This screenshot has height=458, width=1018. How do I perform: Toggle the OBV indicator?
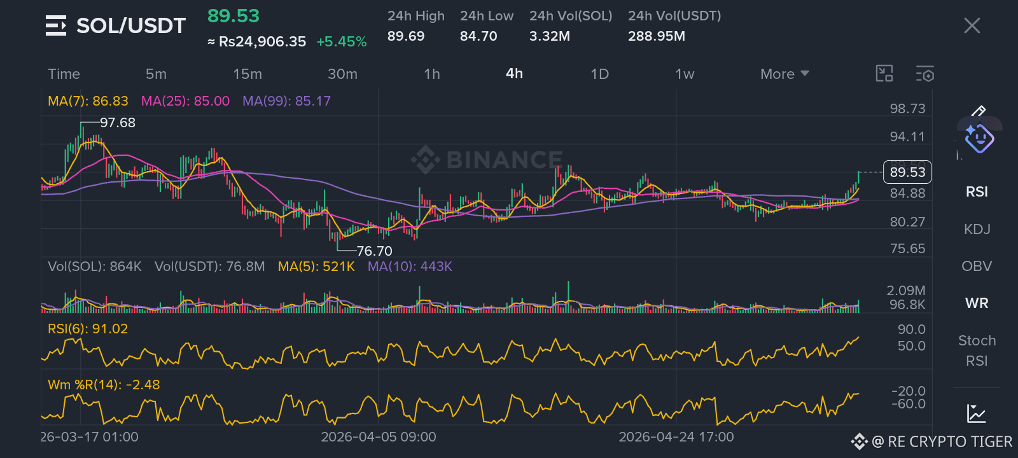[x=977, y=266]
